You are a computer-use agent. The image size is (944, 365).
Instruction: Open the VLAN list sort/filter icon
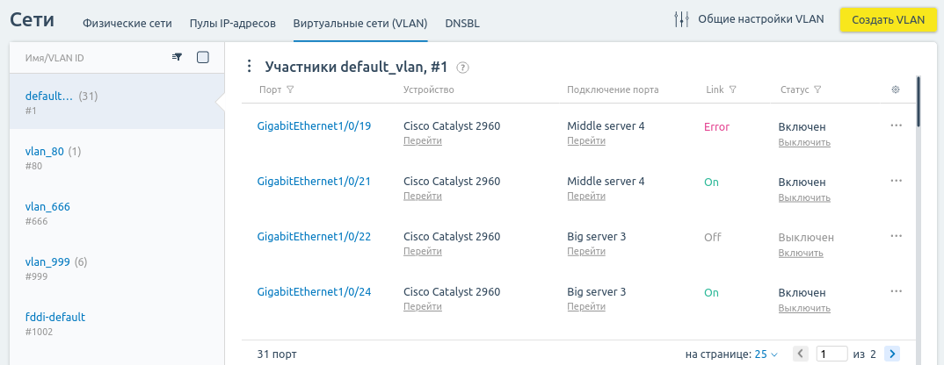click(177, 57)
